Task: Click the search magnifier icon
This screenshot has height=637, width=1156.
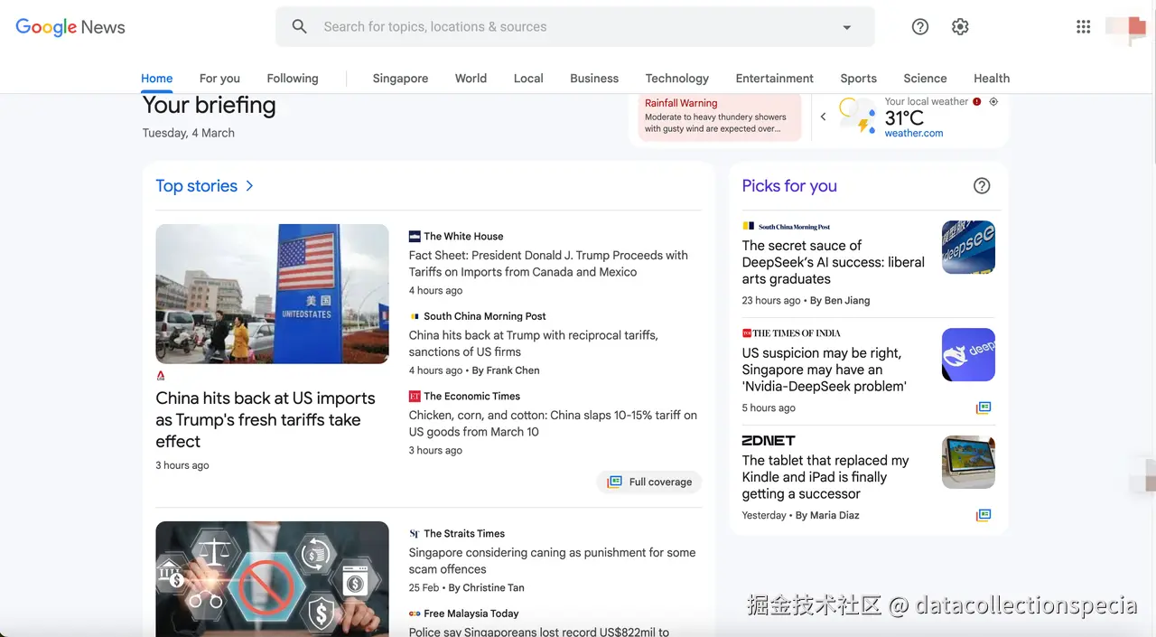Action: (x=299, y=26)
